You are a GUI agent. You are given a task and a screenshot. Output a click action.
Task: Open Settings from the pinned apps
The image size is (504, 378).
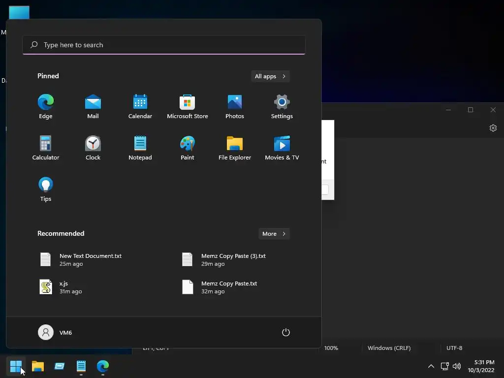tap(282, 107)
